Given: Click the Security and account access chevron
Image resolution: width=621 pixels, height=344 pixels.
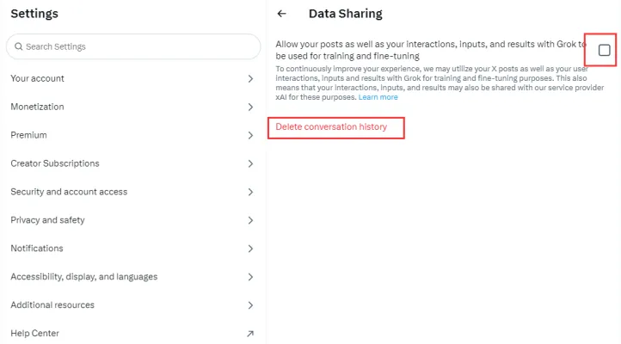Looking at the screenshot, I should click(250, 193).
